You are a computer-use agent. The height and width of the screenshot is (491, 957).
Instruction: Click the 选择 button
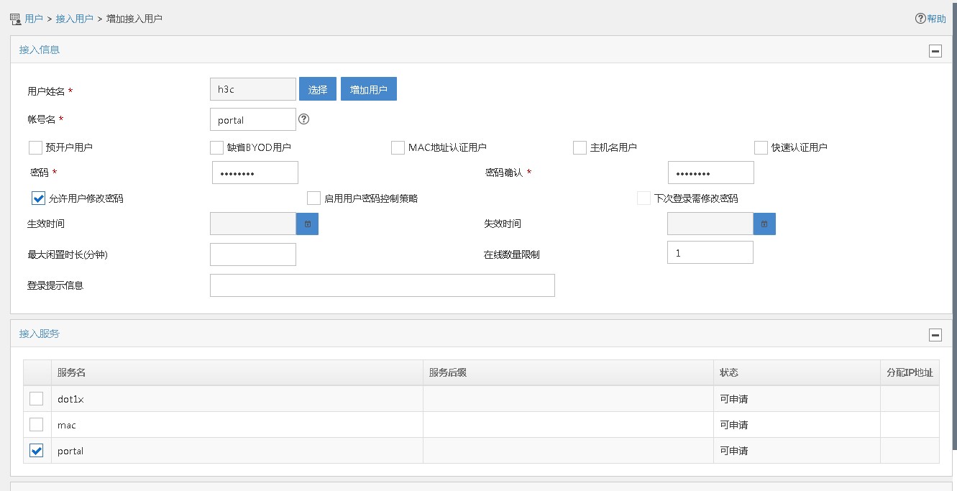coord(318,89)
